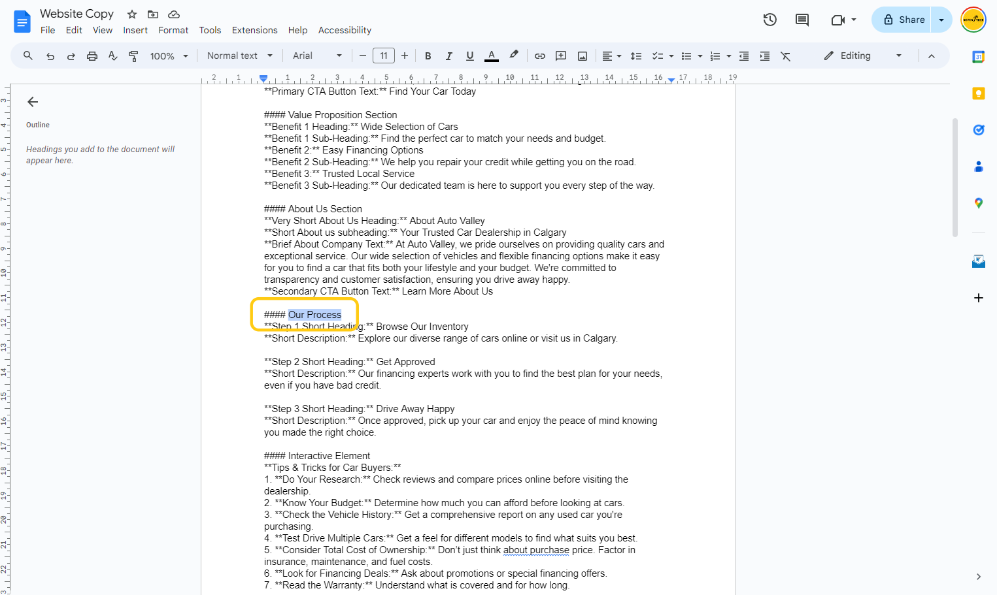Add a comment from the toolbar
Viewport: 997px width, 595px height.
tap(561, 56)
